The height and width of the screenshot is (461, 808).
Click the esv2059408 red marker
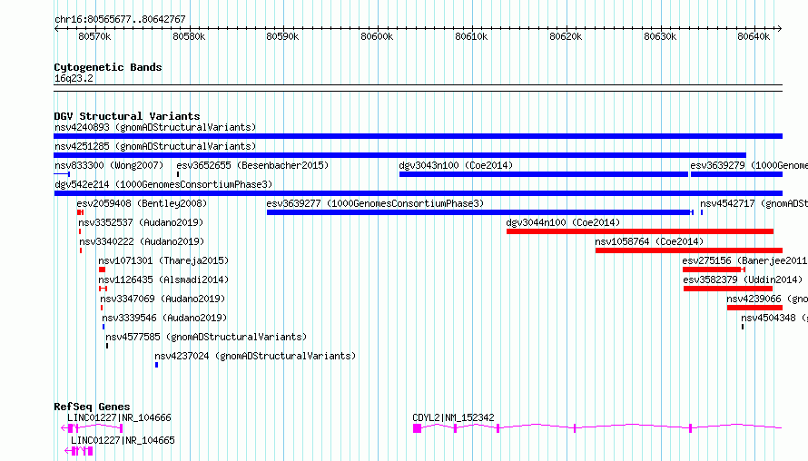coord(80,212)
